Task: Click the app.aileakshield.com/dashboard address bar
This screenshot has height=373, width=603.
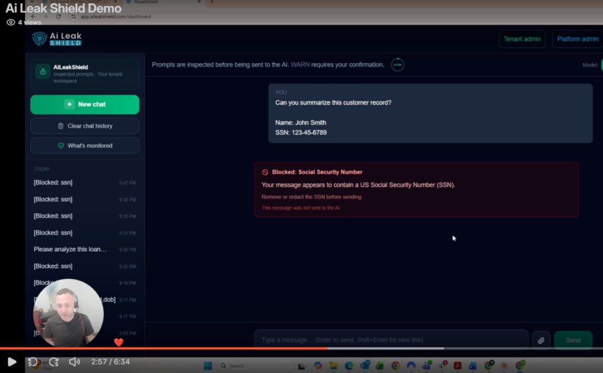Action: 116,16
